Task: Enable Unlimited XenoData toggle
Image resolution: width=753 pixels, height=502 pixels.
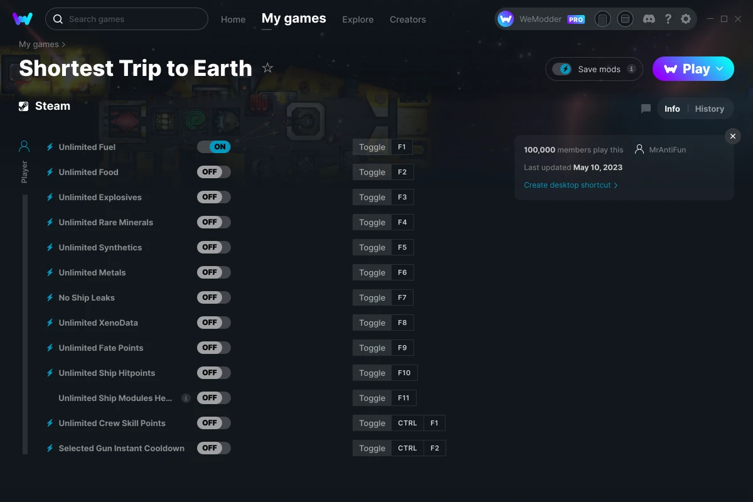Action: pyautogui.click(x=214, y=323)
